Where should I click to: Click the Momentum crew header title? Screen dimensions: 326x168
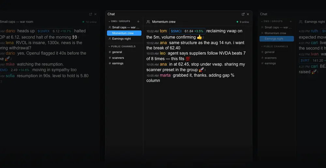pyautogui.click(x=164, y=22)
